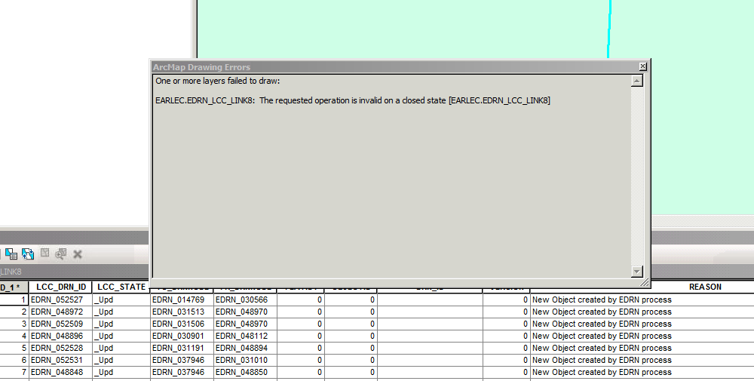This screenshot has width=754, height=381.
Task: Select row 6 via its row number cell
Action: [x=14, y=360]
